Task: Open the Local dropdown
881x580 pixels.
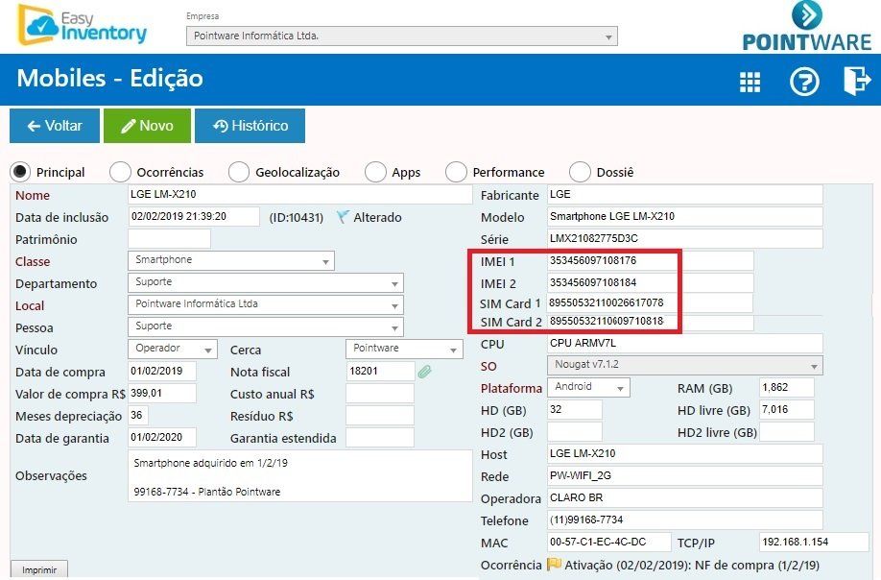Action: [x=266, y=305]
